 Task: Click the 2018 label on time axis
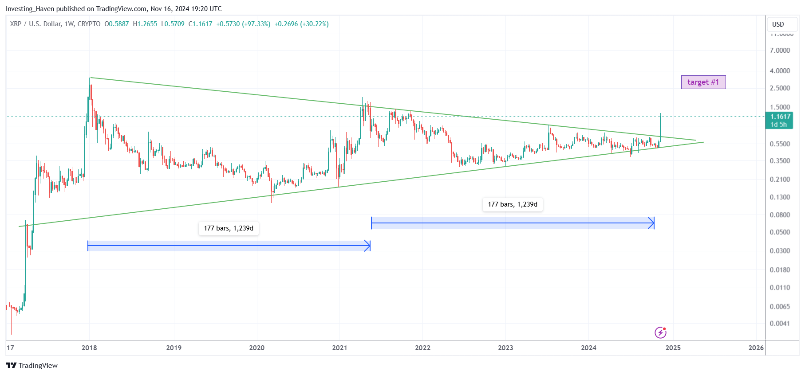(89, 348)
